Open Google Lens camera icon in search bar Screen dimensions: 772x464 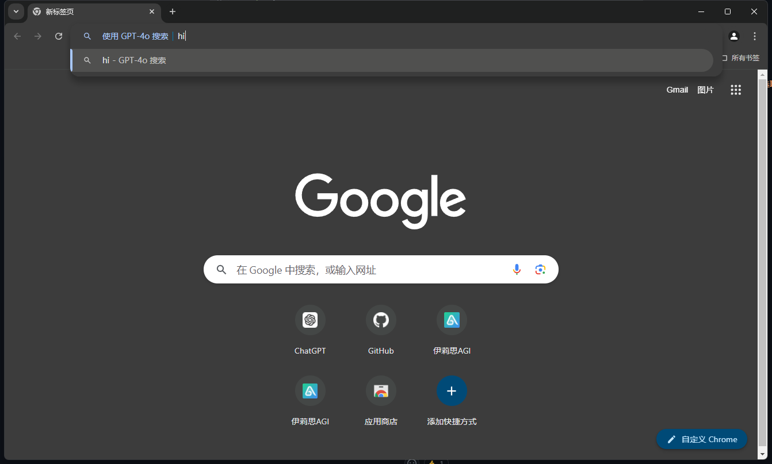point(540,269)
